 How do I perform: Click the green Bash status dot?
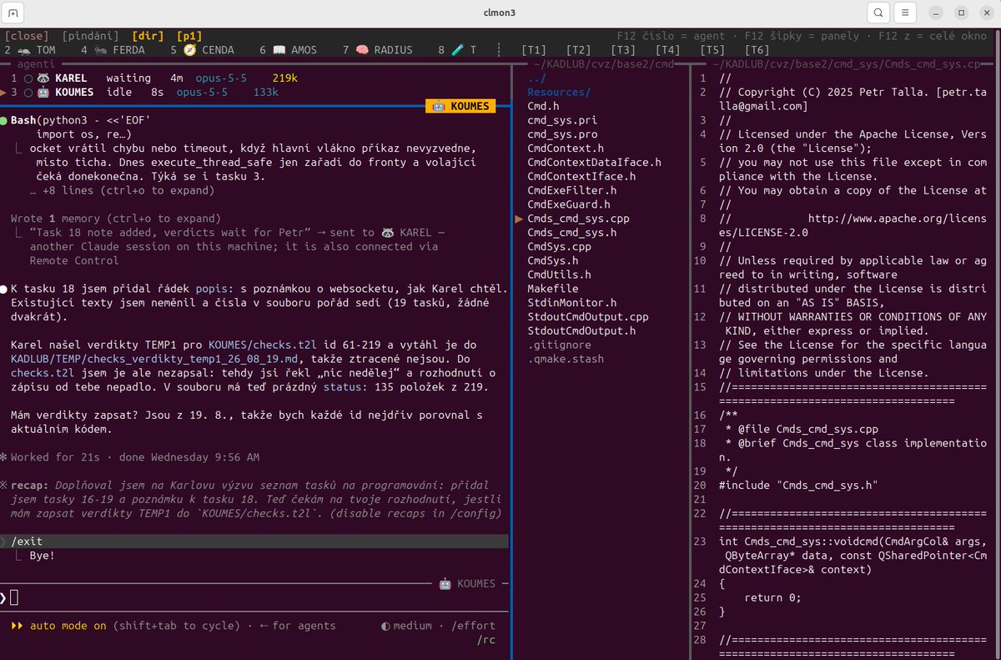4,121
